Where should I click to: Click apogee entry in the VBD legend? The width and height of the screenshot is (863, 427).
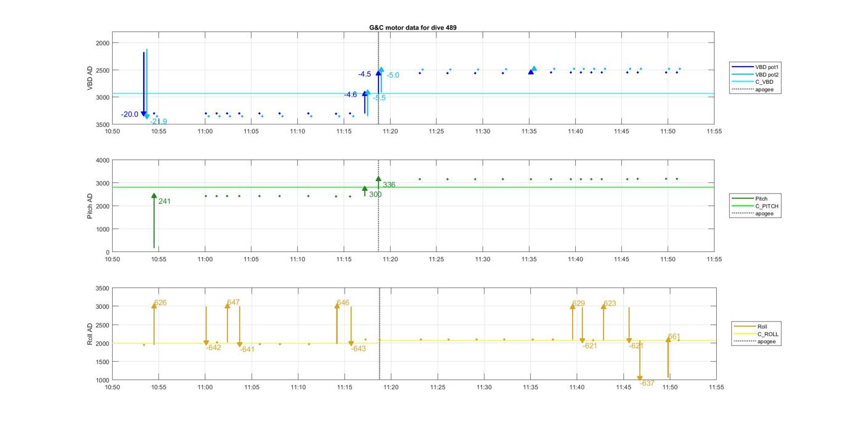pyautogui.click(x=752, y=89)
